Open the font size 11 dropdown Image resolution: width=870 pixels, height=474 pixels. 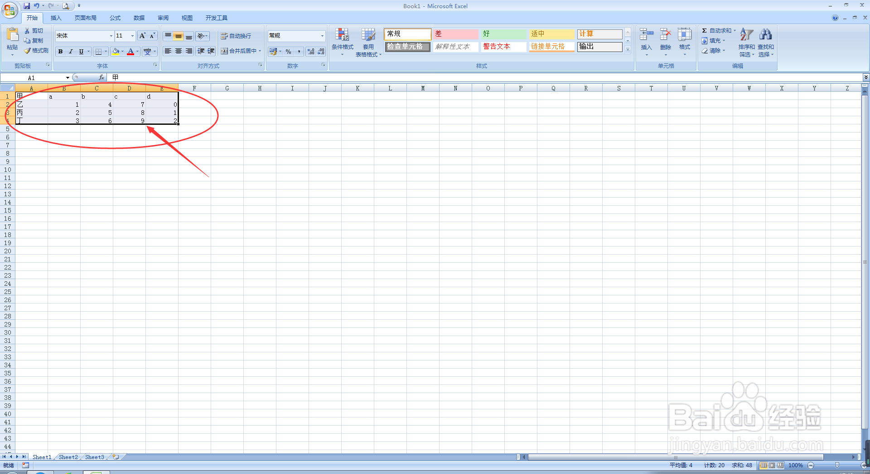132,36
